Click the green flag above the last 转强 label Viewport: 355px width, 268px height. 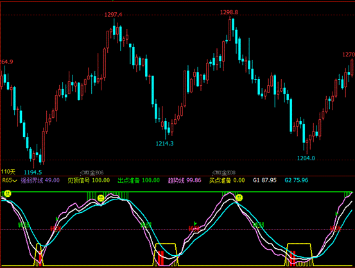click(x=336, y=214)
